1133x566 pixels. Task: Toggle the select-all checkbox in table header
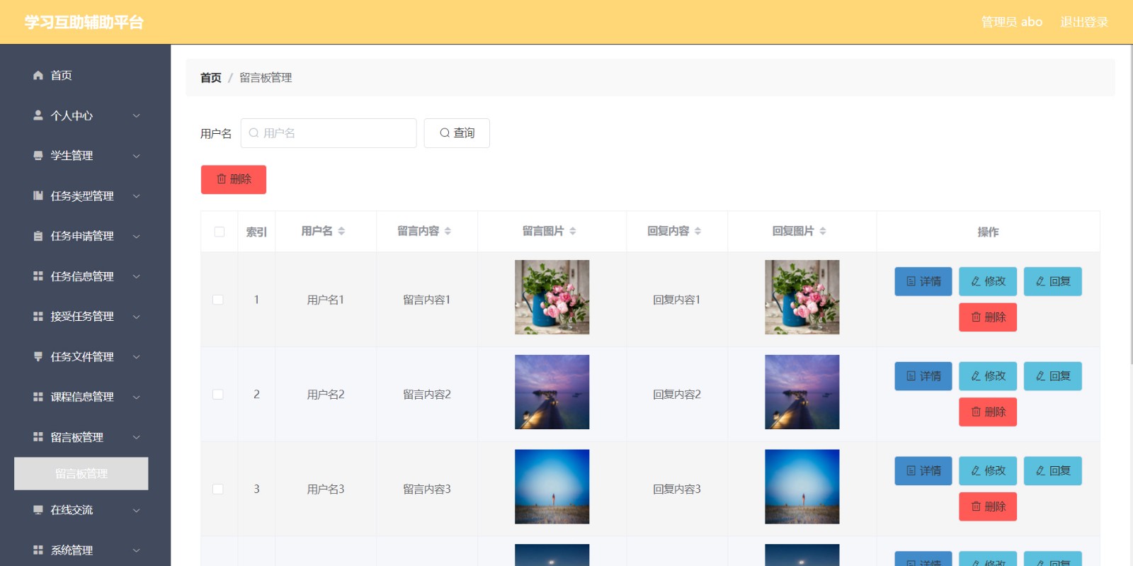pos(220,232)
